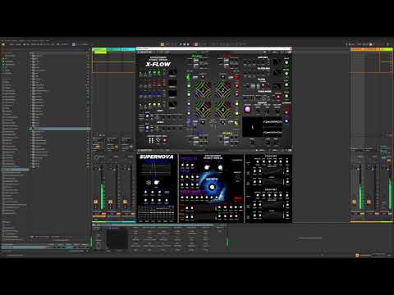Screen dimensions: 394x295
Task: Click the black curve display beside the blue LED row
Action: 172,93
